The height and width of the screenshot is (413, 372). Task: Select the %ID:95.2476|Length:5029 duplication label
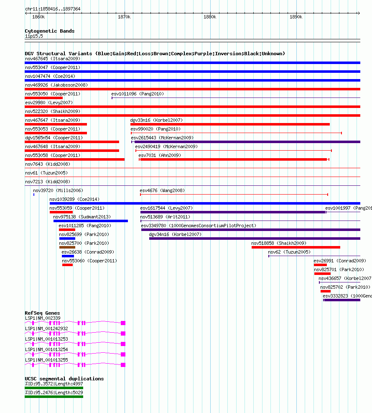[54, 393]
